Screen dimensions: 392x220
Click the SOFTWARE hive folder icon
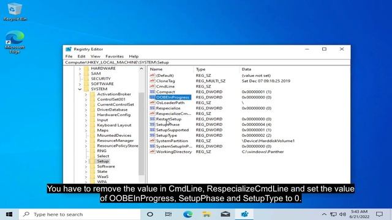(x=86, y=84)
